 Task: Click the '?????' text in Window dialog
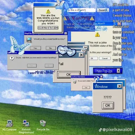pos(108,97)
